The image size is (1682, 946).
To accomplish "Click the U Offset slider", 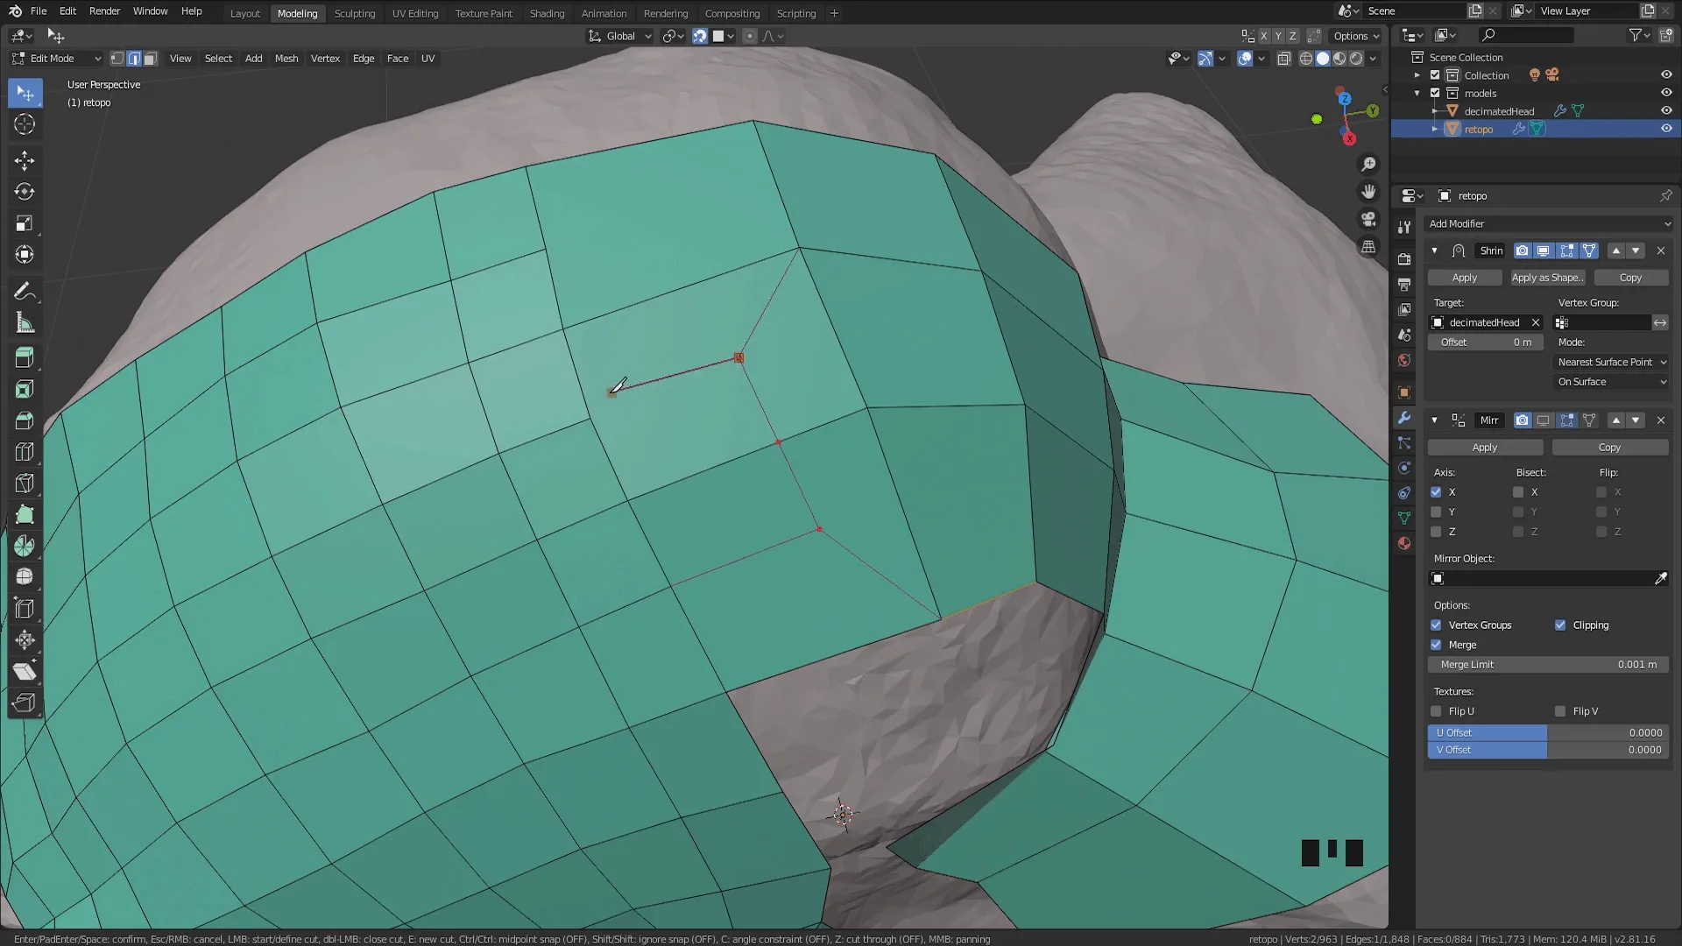I will tap(1548, 732).
